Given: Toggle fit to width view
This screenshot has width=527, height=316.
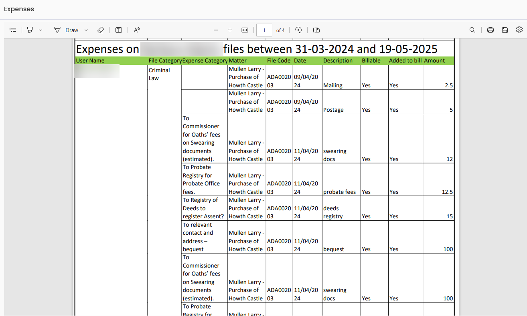Looking at the screenshot, I should pos(245,30).
